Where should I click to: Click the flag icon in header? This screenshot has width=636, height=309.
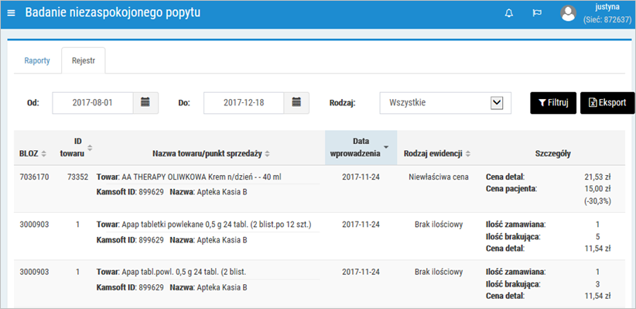point(537,13)
